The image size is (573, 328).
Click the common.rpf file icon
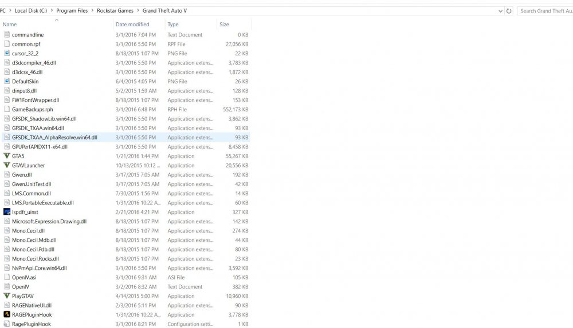coord(6,44)
